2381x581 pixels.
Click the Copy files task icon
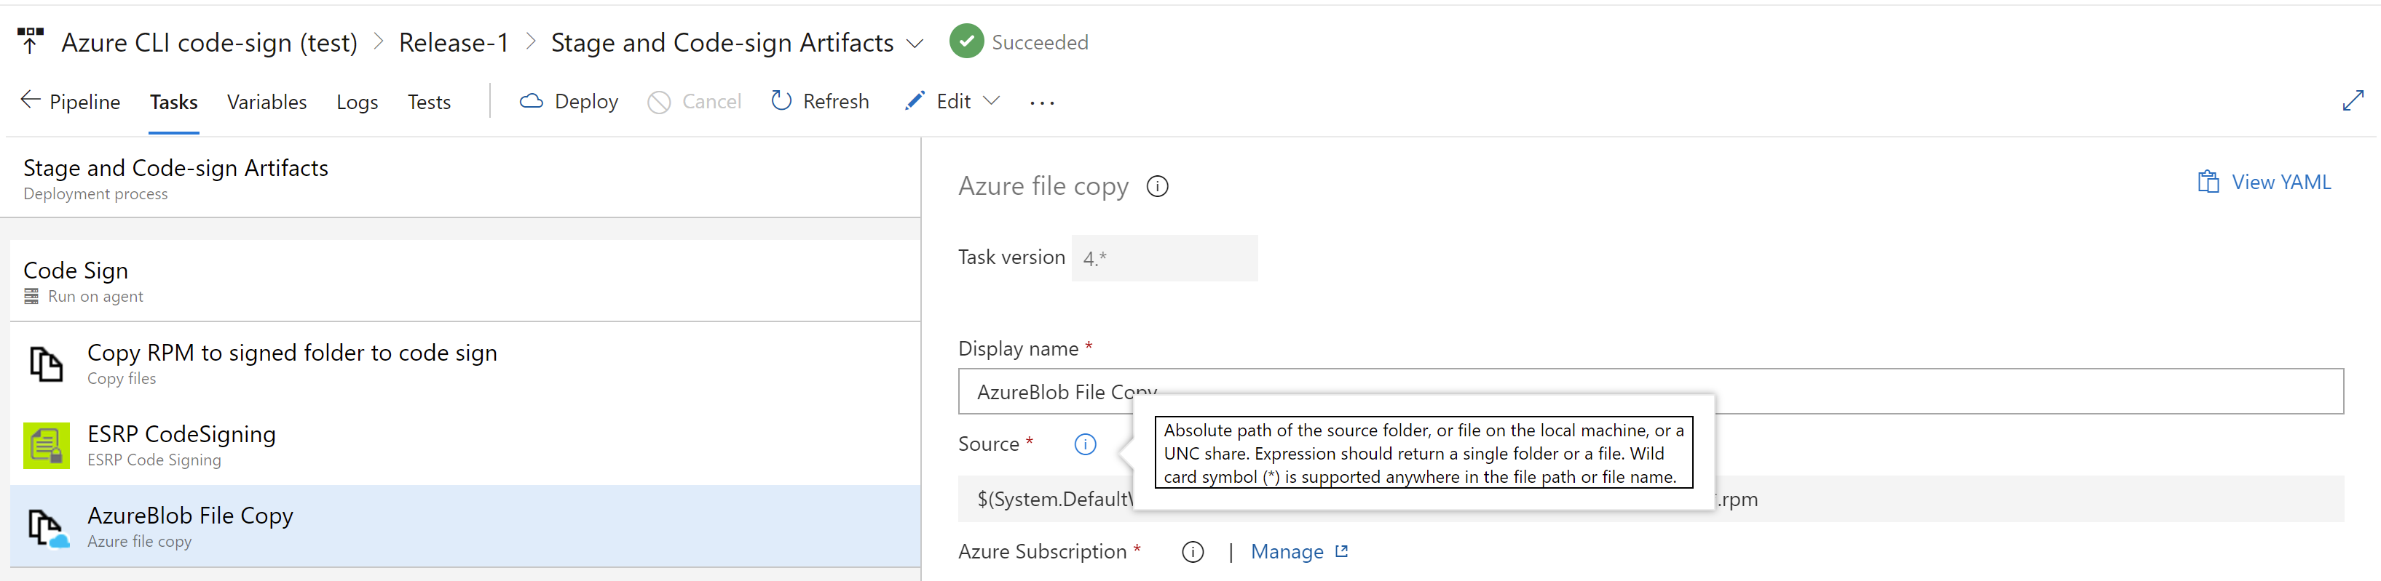tap(46, 364)
